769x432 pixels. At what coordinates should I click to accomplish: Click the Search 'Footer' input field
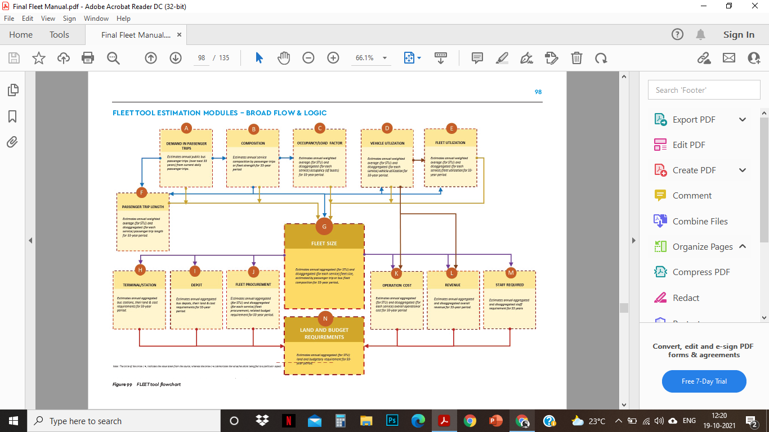699,90
